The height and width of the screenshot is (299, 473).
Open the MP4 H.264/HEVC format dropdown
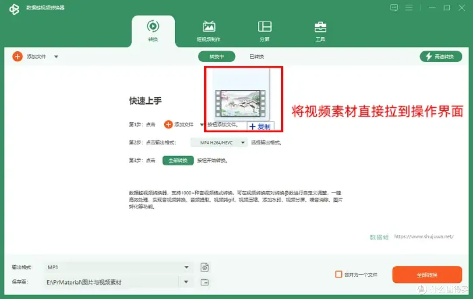click(219, 143)
